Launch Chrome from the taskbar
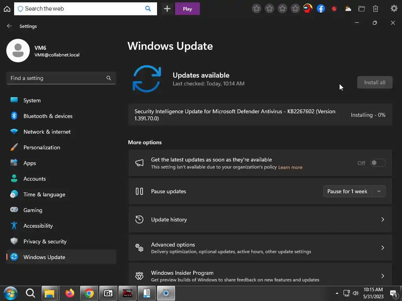Image resolution: width=402 pixels, height=301 pixels. 89,293
